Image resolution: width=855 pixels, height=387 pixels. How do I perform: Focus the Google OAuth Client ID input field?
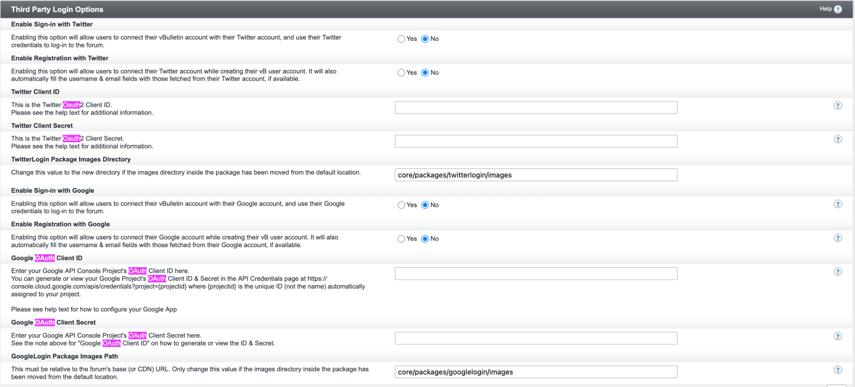(536, 273)
